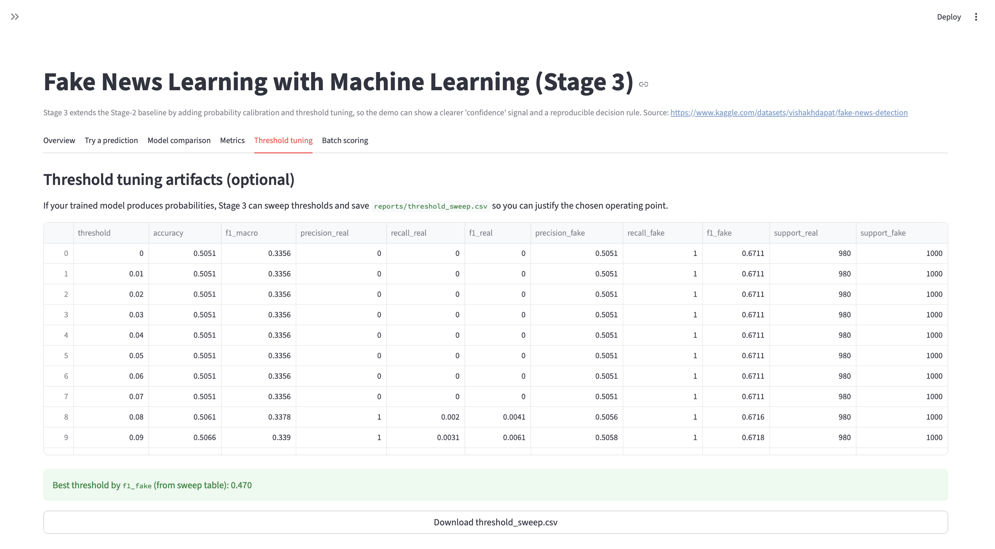Click the Threshold tuning tab
The image size is (995, 549).
283,140
